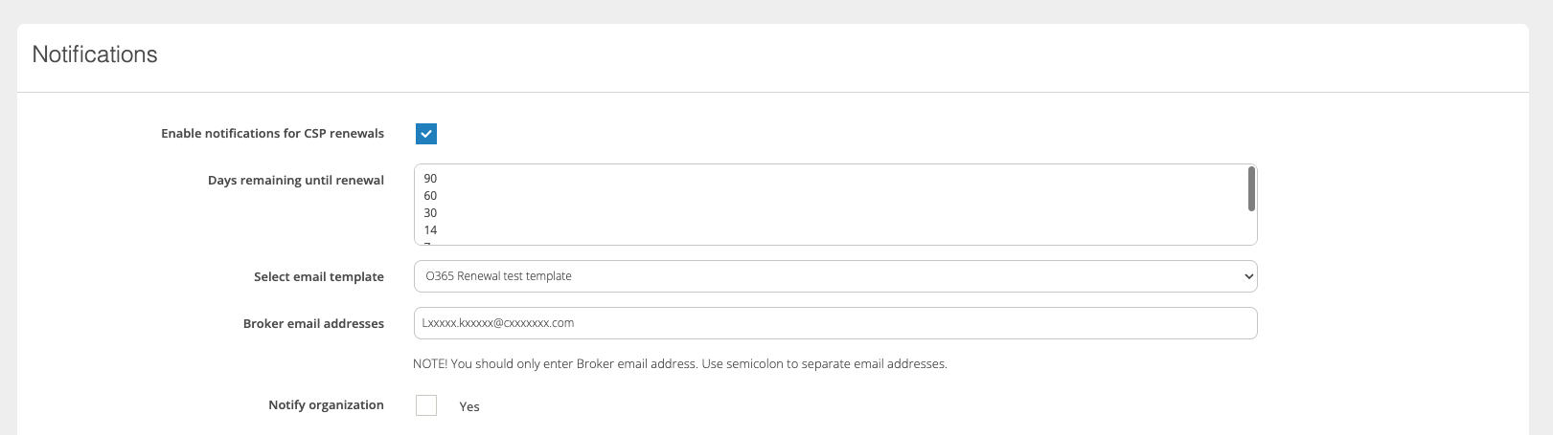1553x435 pixels.
Task: Click the partially visible last days option
Action: click(428, 243)
